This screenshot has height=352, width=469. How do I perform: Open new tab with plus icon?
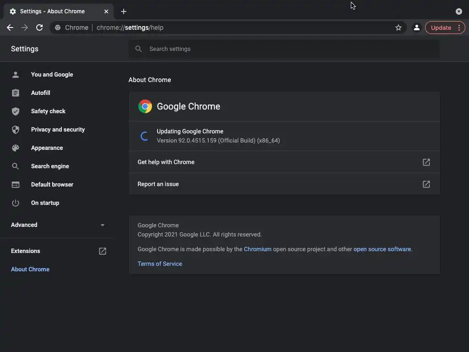[x=124, y=11]
